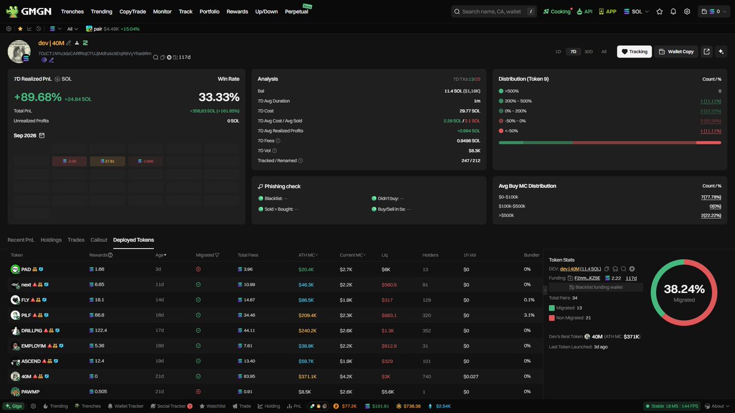Toggle Count / % in Distribution panel
The image size is (735, 413).
710,79
